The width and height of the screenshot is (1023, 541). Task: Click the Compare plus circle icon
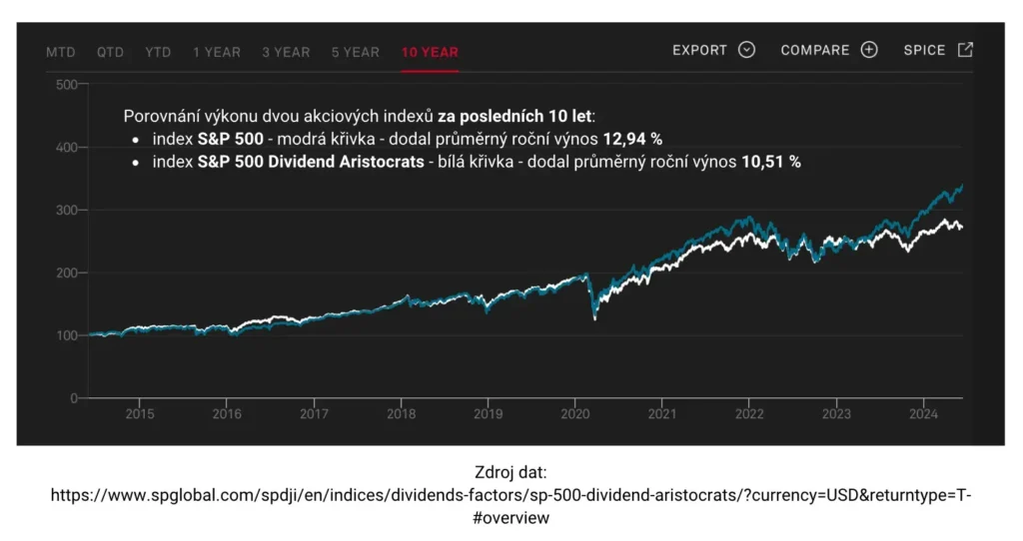pos(869,50)
